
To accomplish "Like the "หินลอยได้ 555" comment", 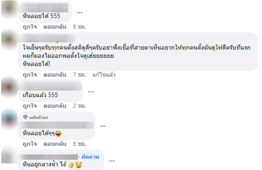I will pyautogui.click(x=30, y=27).
